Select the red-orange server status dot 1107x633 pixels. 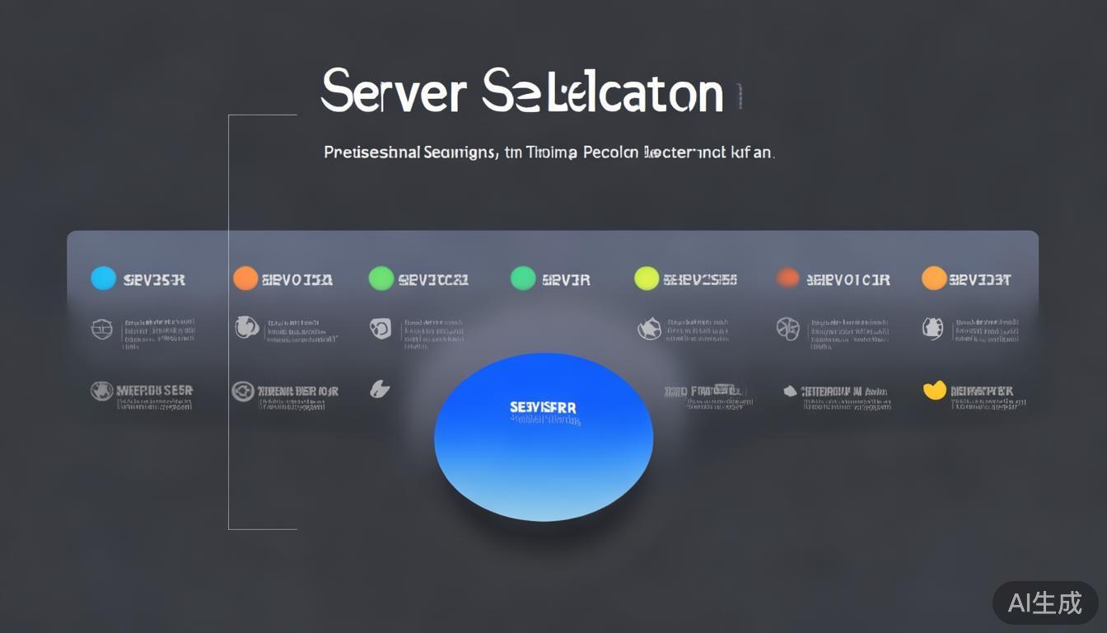tap(788, 279)
